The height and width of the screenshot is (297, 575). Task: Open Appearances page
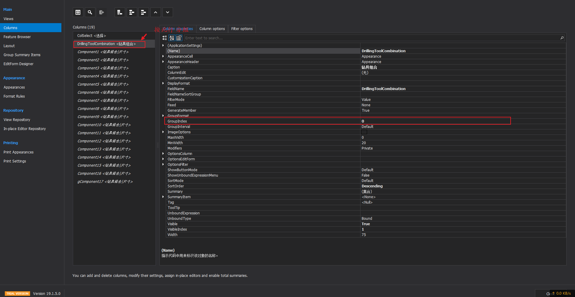[14, 87]
